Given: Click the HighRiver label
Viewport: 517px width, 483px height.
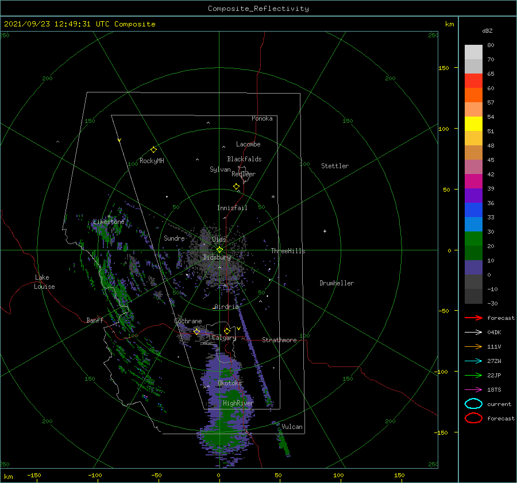Looking at the screenshot, I should tap(238, 403).
